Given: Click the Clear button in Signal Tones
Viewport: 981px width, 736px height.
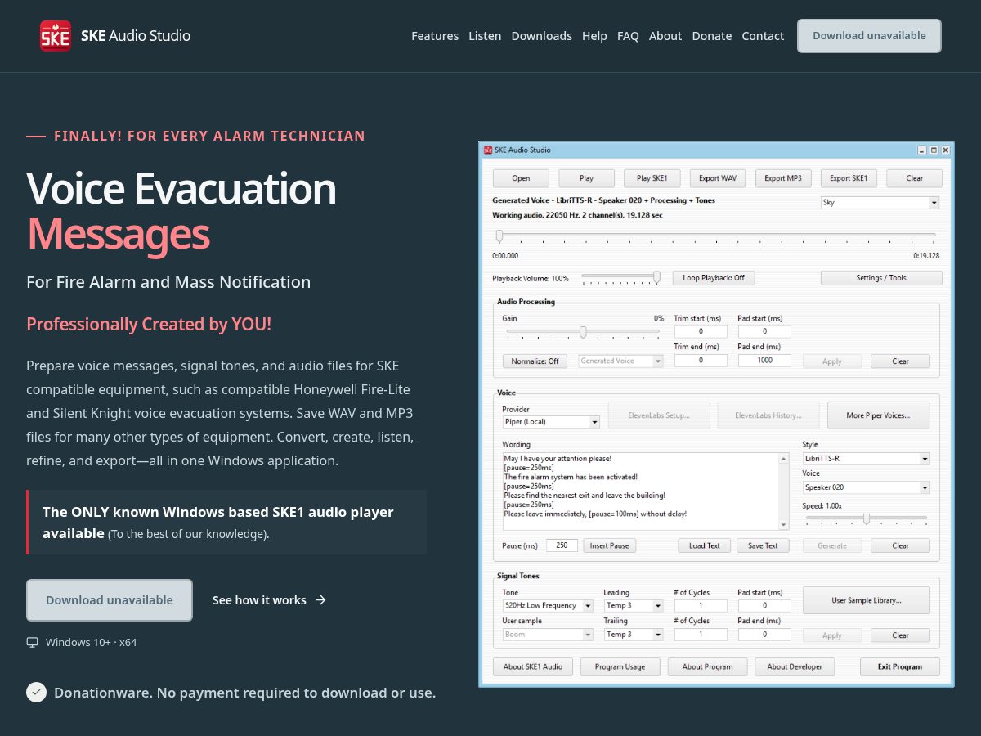Looking at the screenshot, I should tap(900, 635).
